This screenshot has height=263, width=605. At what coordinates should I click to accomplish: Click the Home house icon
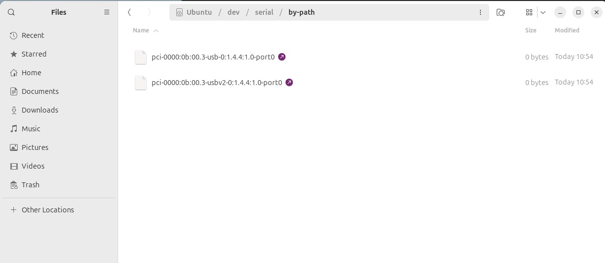click(14, 73)
